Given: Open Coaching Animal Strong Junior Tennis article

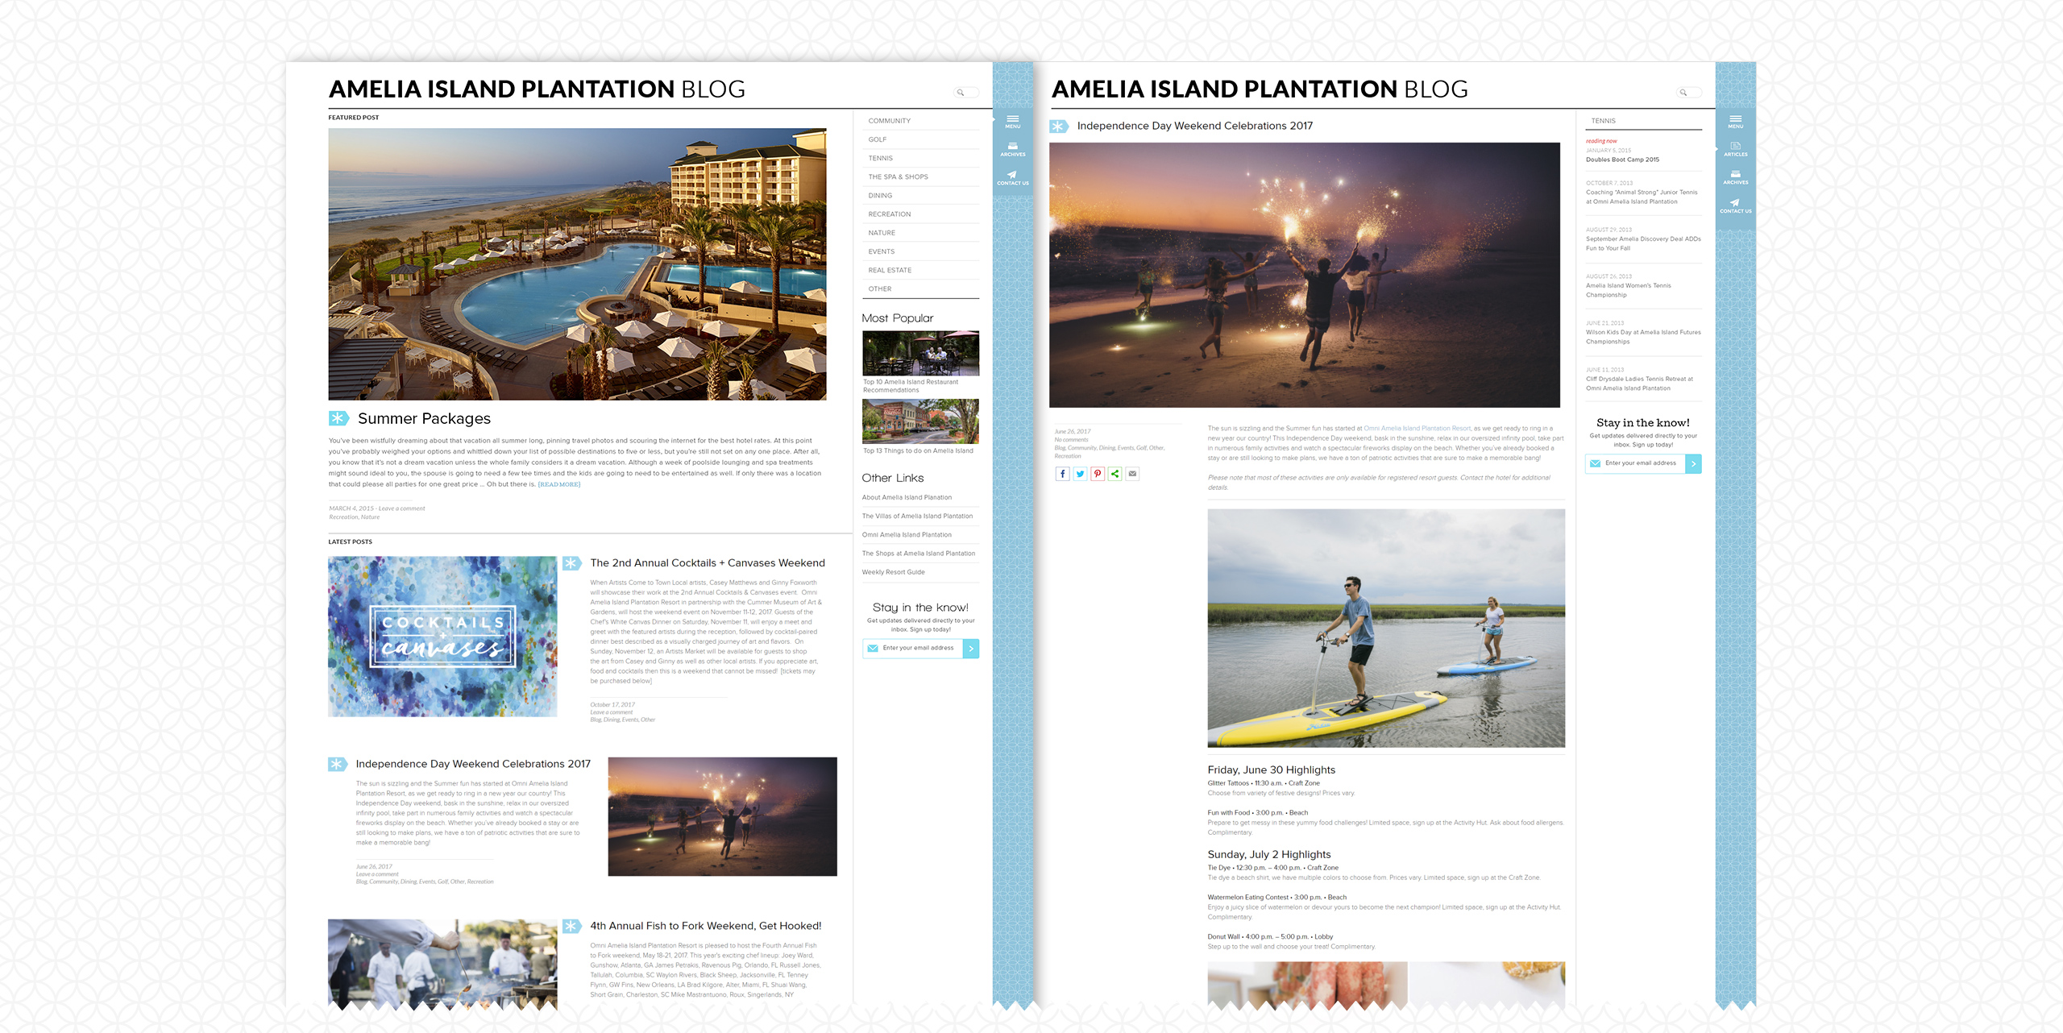Looking at the screenshot, I should pyautogui.click(x=1642, y=197).
